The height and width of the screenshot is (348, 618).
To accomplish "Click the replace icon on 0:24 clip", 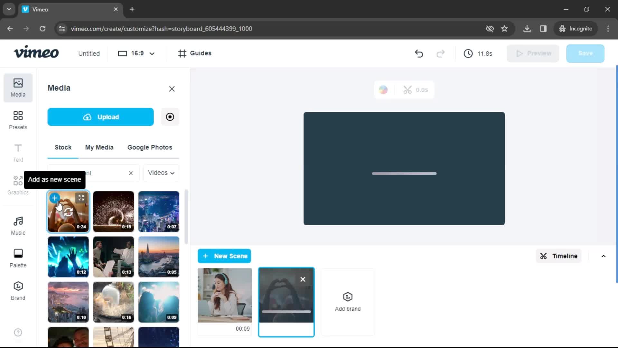I will pos(68,212).
